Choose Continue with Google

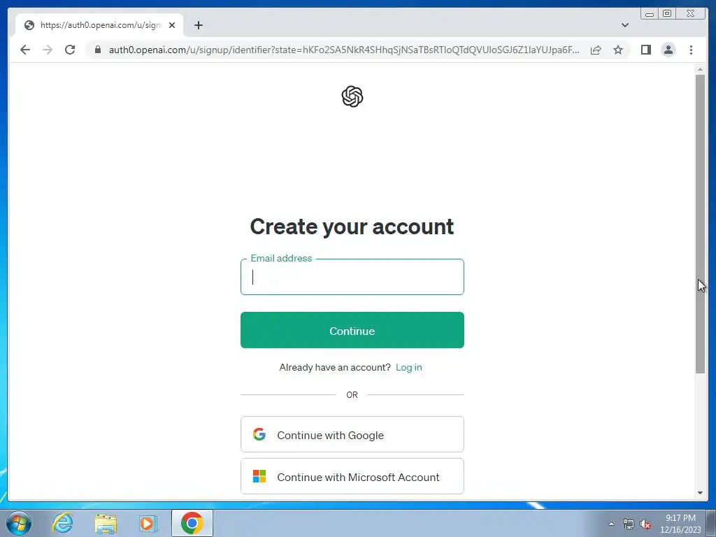(x=352, y=434)
